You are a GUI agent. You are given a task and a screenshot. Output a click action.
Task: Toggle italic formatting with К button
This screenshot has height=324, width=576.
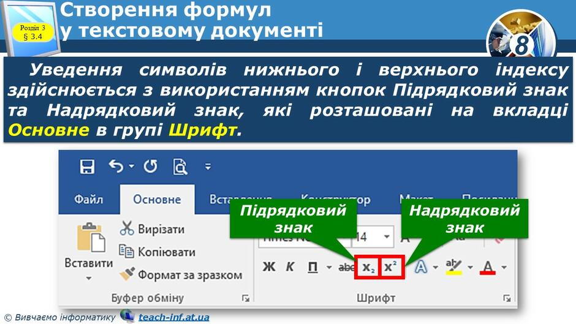[x=290, y=266]
